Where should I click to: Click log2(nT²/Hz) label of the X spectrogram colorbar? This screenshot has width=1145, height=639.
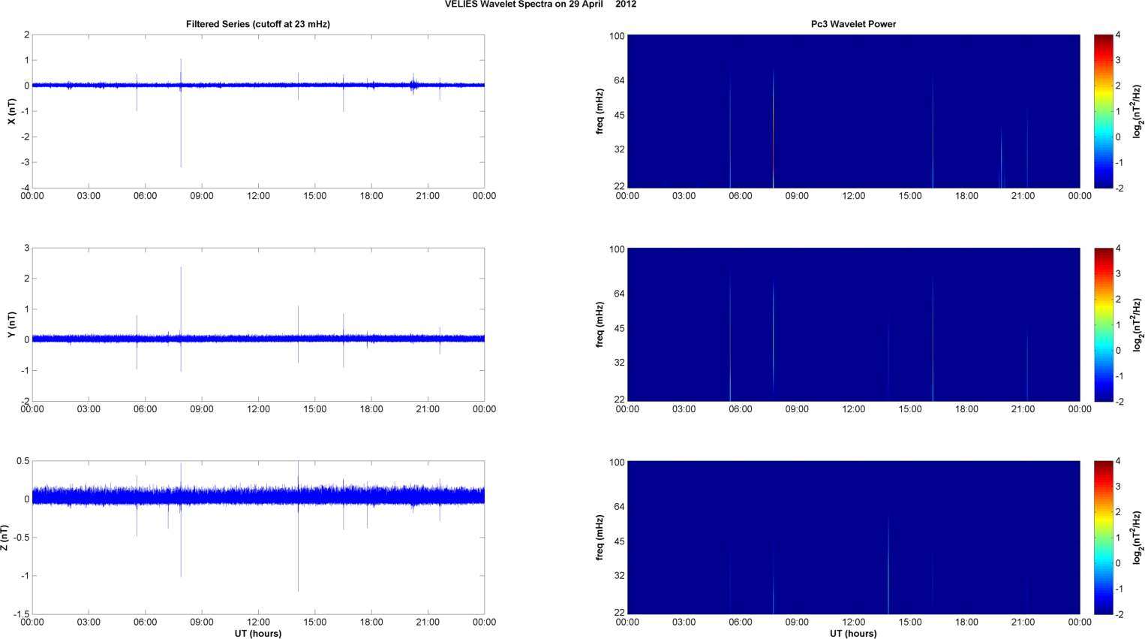point(1137,111)
